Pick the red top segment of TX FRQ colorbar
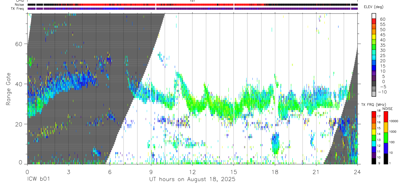Viewport: 402px width, 186px height. (374, 114)
